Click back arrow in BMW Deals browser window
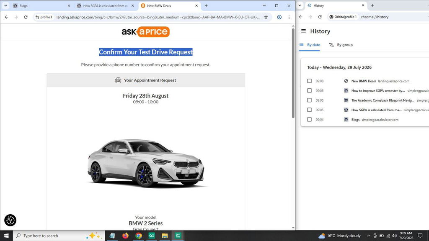This screenshot has width=429, height=241. point(7,17)
